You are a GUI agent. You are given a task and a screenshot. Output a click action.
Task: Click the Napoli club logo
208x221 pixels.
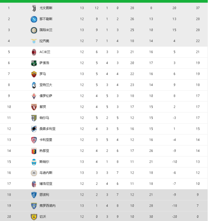tap(34, 19)
